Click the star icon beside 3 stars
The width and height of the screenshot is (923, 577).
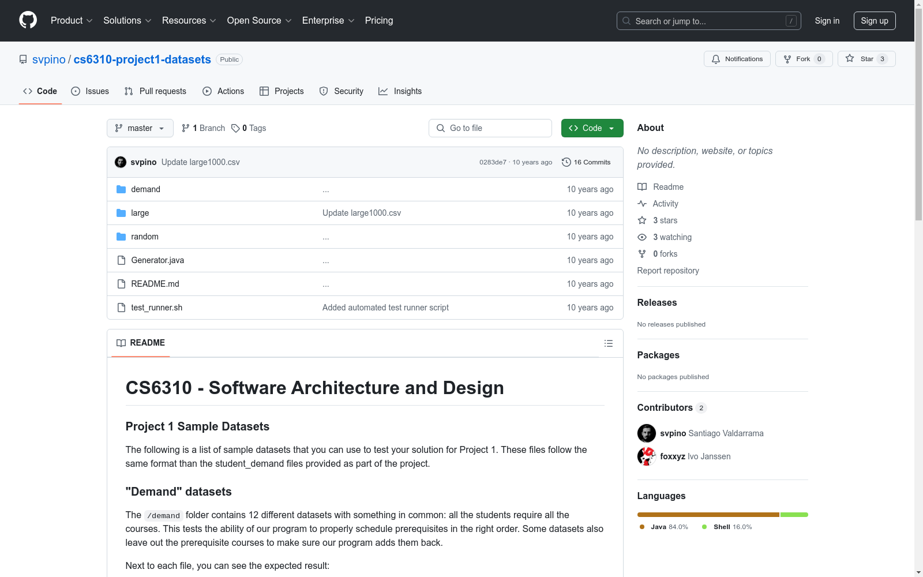(642, 220)
